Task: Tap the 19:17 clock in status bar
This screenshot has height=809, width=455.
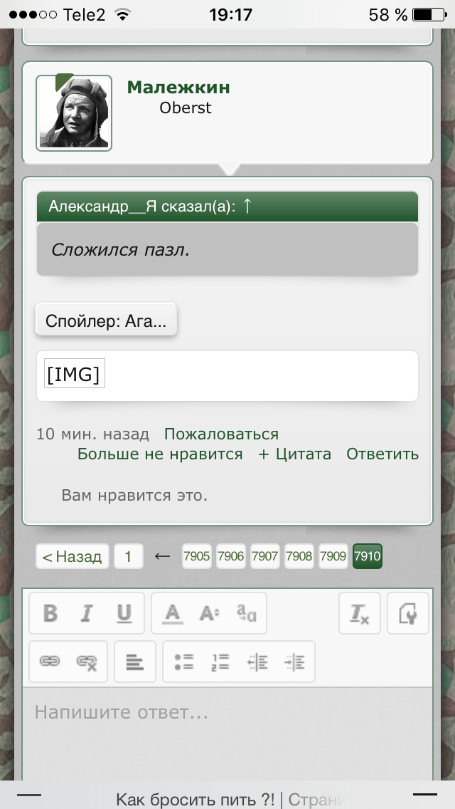Action: pyautogui.click(x=230, y=14)
